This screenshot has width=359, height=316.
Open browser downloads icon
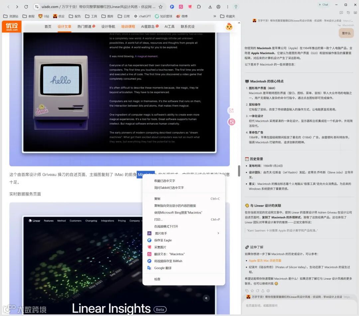click(x=210, y=7)
